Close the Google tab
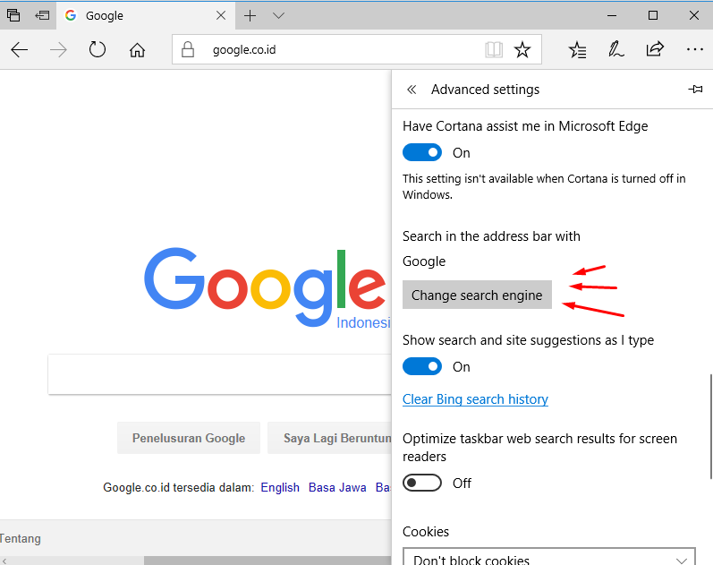The image size is (713, 565). pyautogui.click(x=221, y=15)
